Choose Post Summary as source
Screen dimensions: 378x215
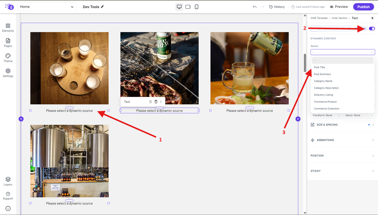343,74
